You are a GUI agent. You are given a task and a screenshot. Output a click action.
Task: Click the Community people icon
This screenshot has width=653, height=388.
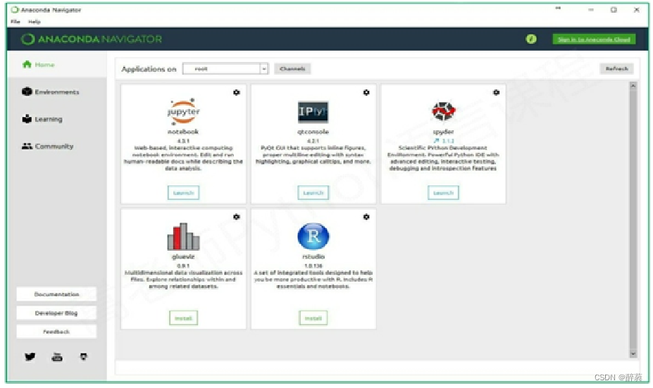[x=27, y=146]
